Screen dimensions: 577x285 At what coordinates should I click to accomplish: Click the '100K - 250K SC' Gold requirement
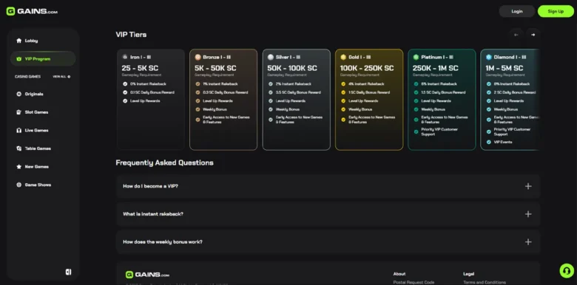[366, 69]
